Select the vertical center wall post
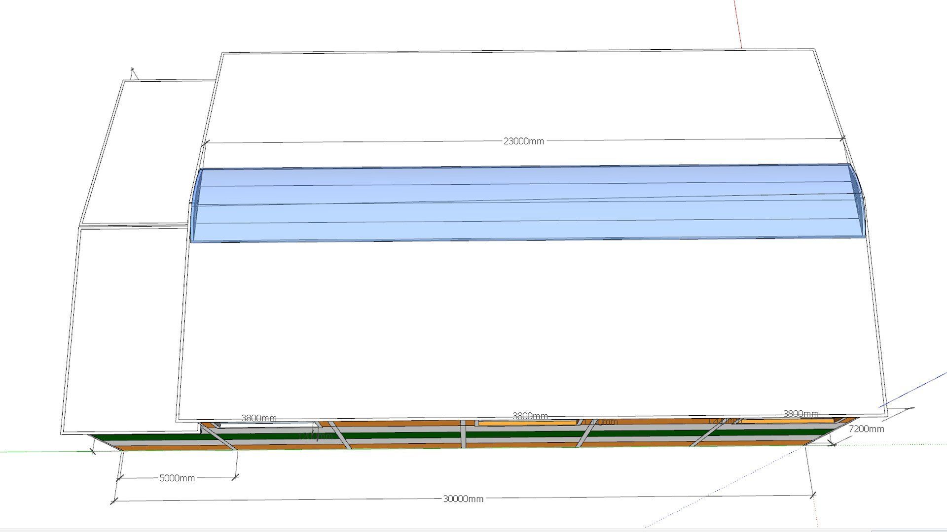The width and height of the screenshot is (947, 532). click(x=463, y=434)
